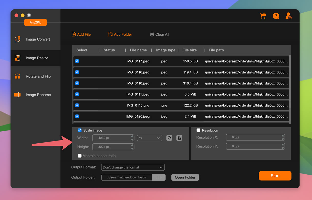Deselect the IMG_0115.png file checkbox

point(77,105)
